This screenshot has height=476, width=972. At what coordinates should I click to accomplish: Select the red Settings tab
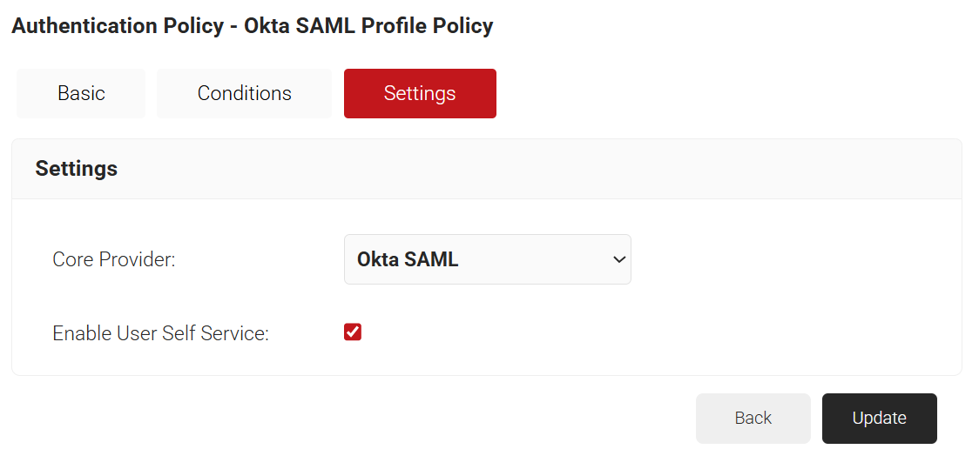point(420,93)
